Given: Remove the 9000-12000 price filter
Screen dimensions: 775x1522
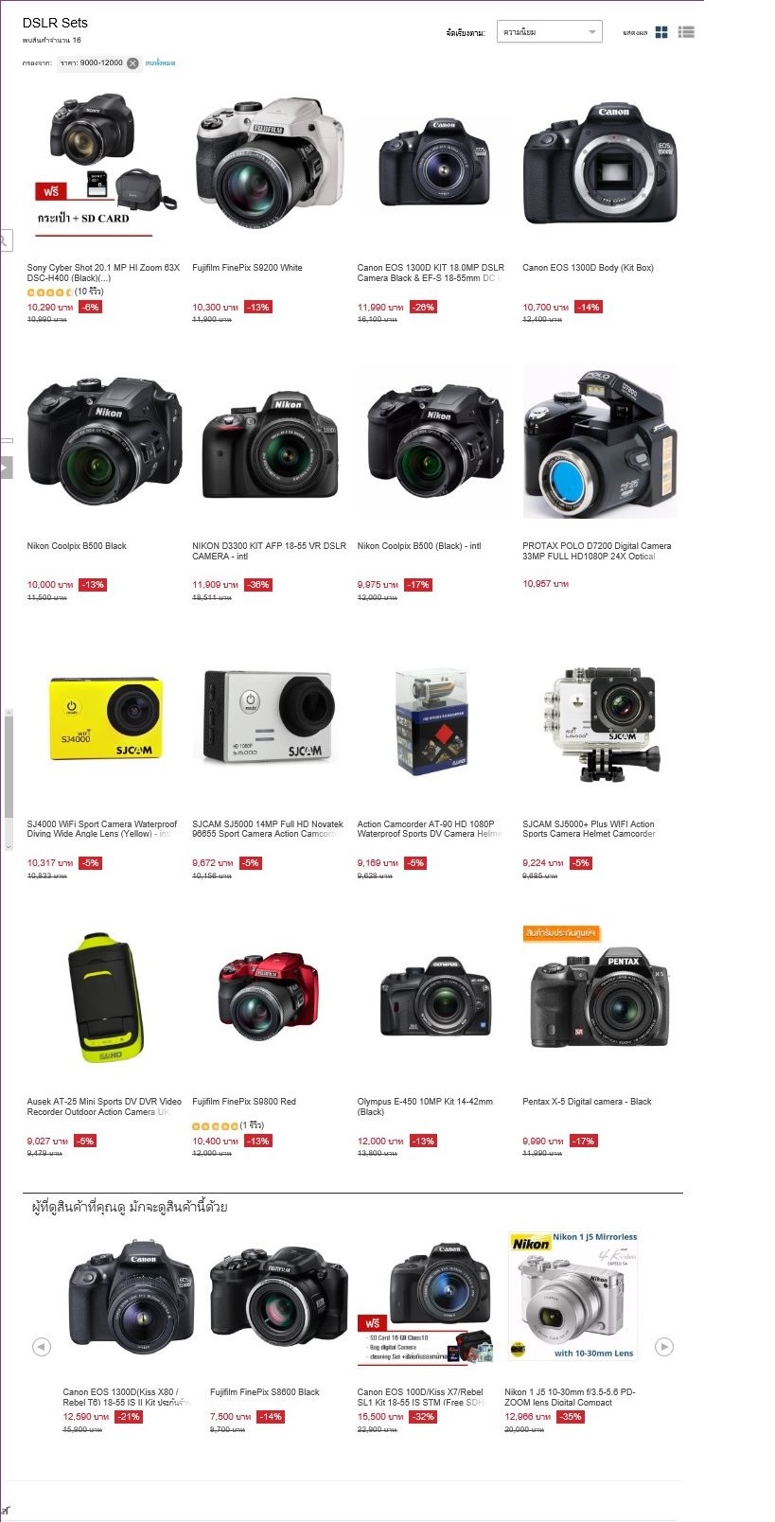Looking at the screenshot, I should (132, 63).
